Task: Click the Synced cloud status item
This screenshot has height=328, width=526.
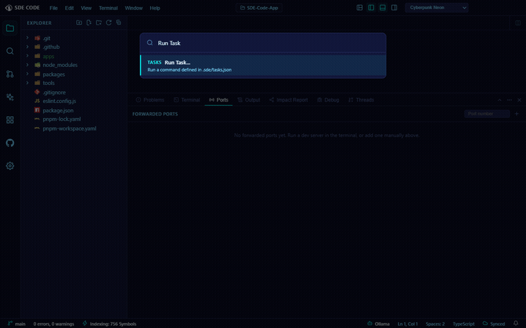Action: pyautogui.click(x=493, y=324)
